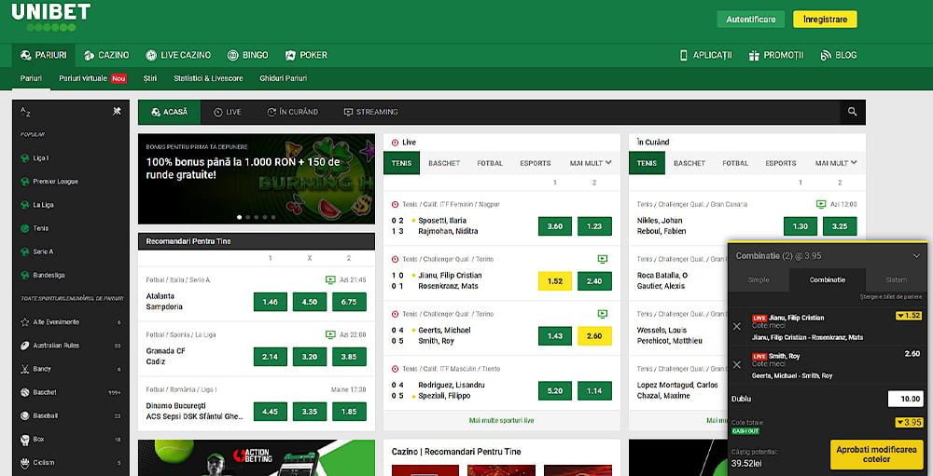Click the Unibet logo
The height and width of the screenshot is (476, 933).
[x=51, y=18]
